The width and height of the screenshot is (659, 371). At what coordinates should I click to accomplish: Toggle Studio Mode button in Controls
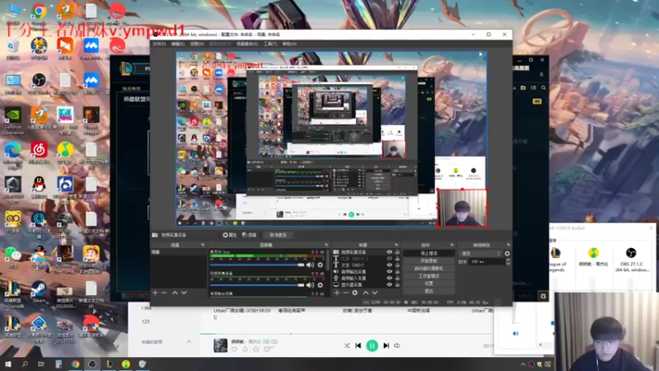pos(428,276)
